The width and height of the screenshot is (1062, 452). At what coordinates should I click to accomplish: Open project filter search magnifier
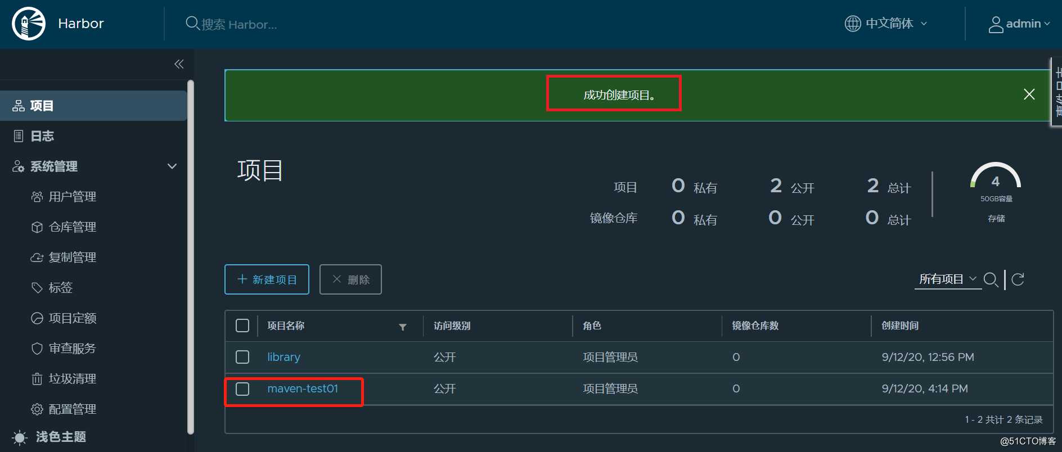pos(991,279)
